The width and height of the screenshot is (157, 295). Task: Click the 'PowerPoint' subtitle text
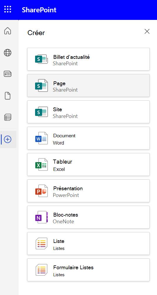tap(66, 195)
